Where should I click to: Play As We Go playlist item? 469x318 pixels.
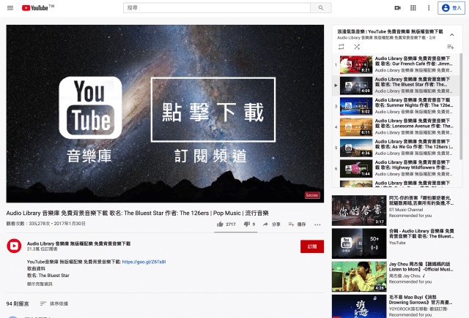(x=396, y=148)
